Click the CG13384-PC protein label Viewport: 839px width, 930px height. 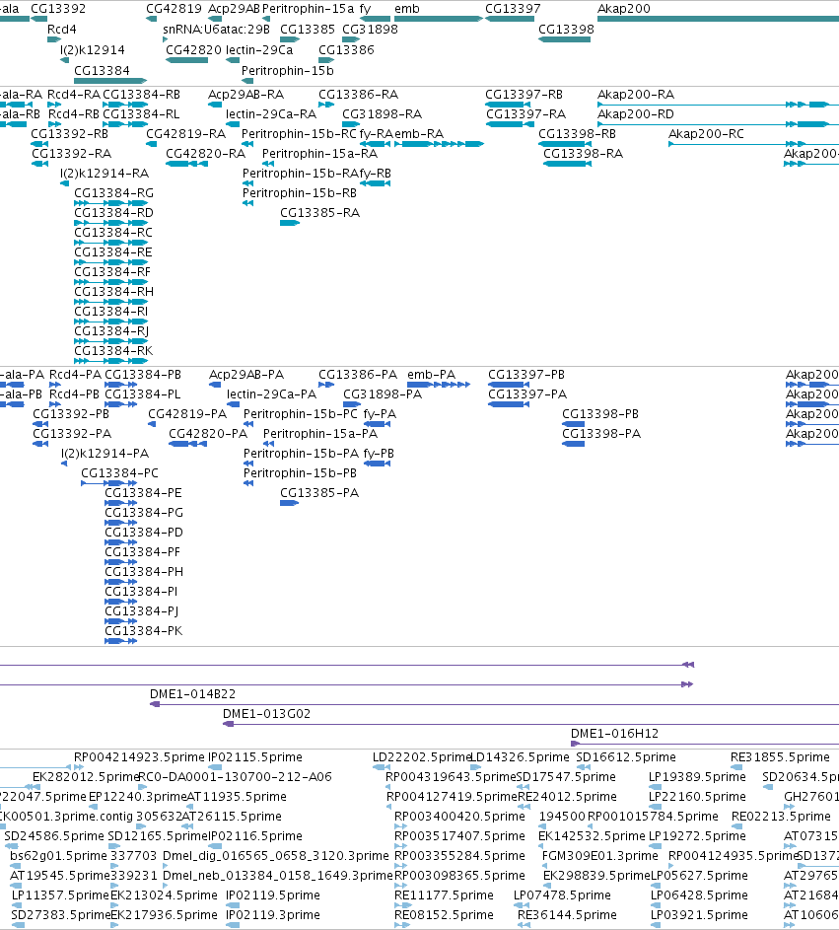coord(119,472)
